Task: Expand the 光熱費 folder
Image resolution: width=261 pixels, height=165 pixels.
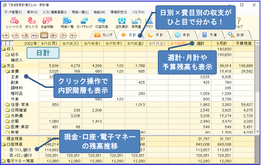Action: point(7,116)
